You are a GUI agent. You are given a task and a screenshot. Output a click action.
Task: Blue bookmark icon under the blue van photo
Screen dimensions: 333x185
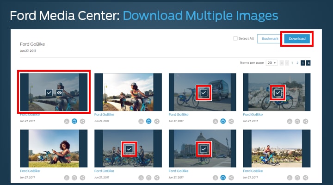[x=223, y=121]
